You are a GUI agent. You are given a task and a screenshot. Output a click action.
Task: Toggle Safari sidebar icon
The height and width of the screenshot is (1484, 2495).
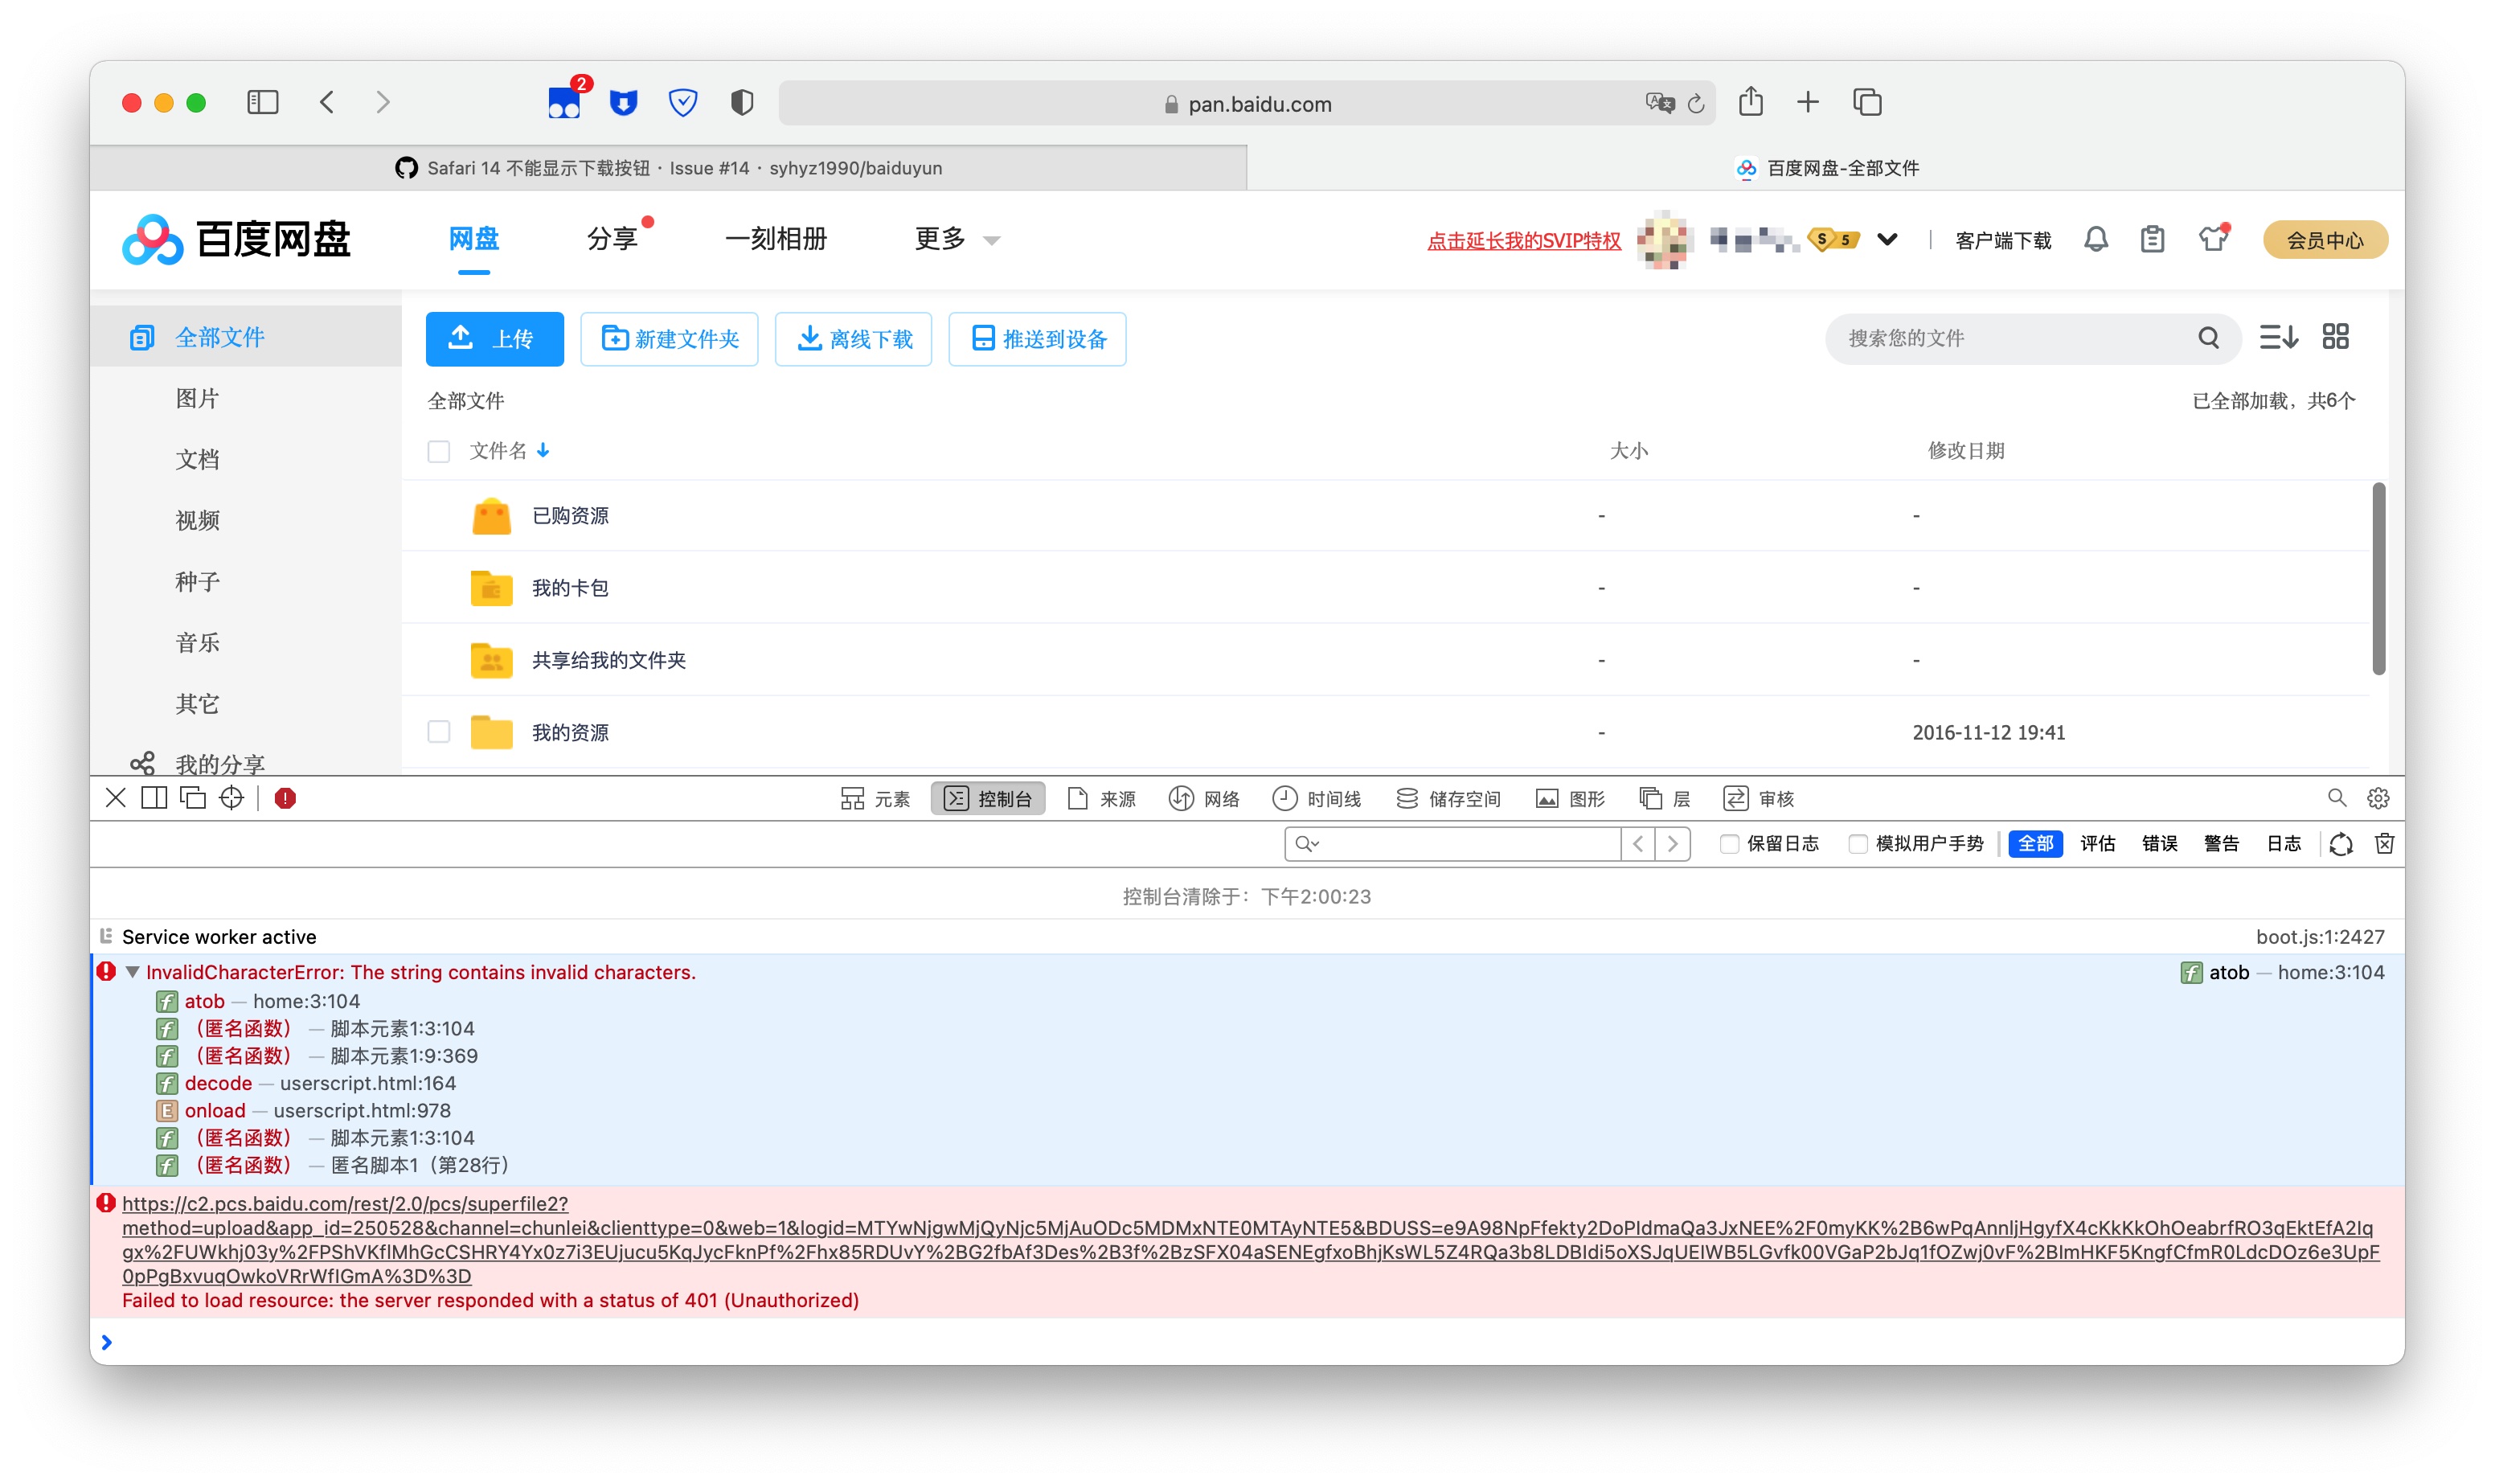click(x=262, y=102)
